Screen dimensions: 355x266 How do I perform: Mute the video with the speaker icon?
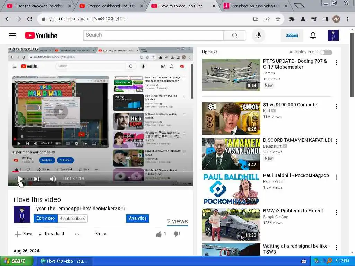(53, 179)
